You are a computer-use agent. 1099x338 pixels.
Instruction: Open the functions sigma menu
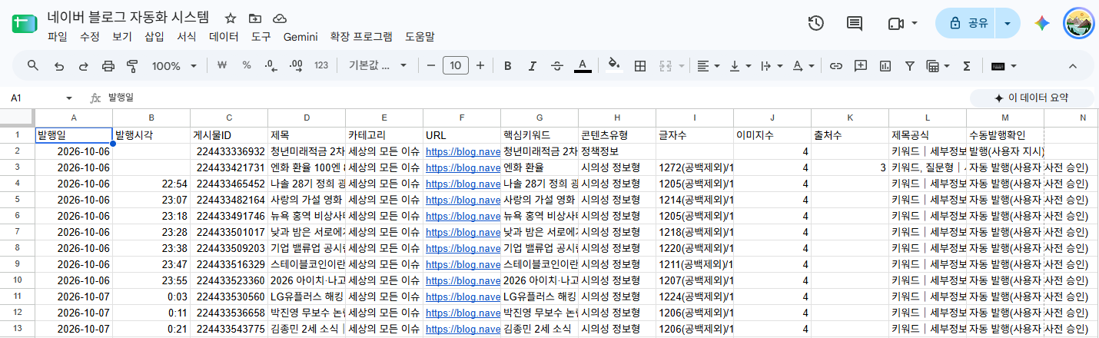tap(967, 65)
